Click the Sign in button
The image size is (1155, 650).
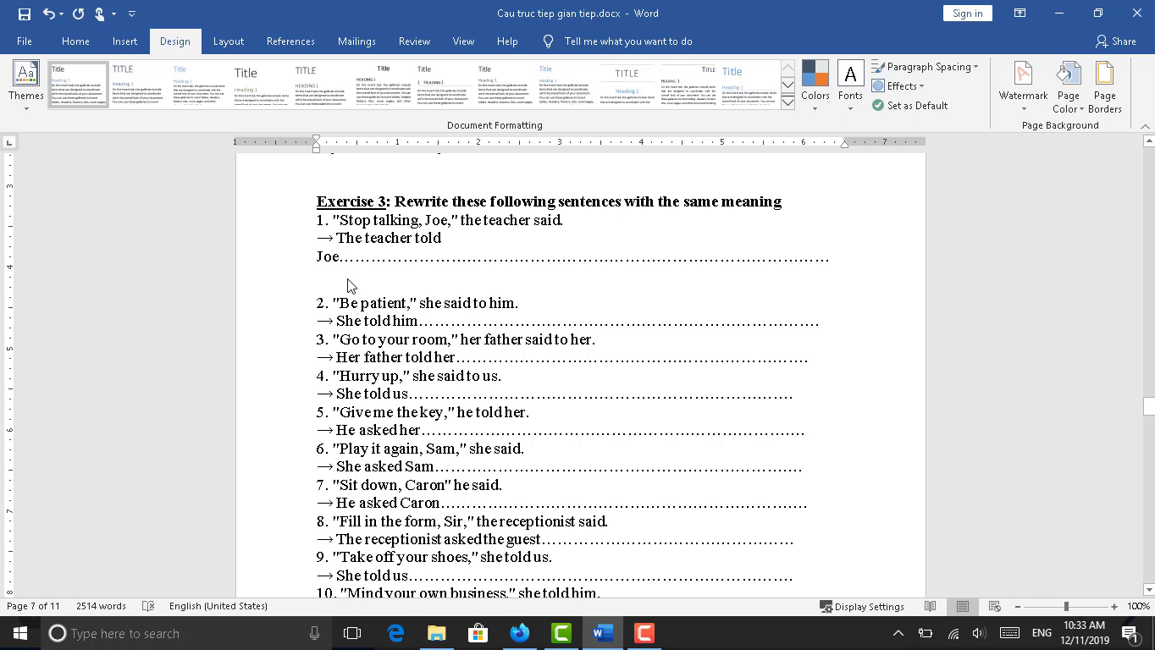coord(967,14)
